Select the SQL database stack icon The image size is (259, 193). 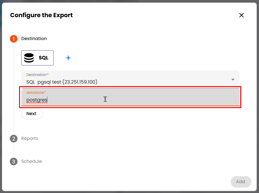pyautogui.click(x=29, y=58)
